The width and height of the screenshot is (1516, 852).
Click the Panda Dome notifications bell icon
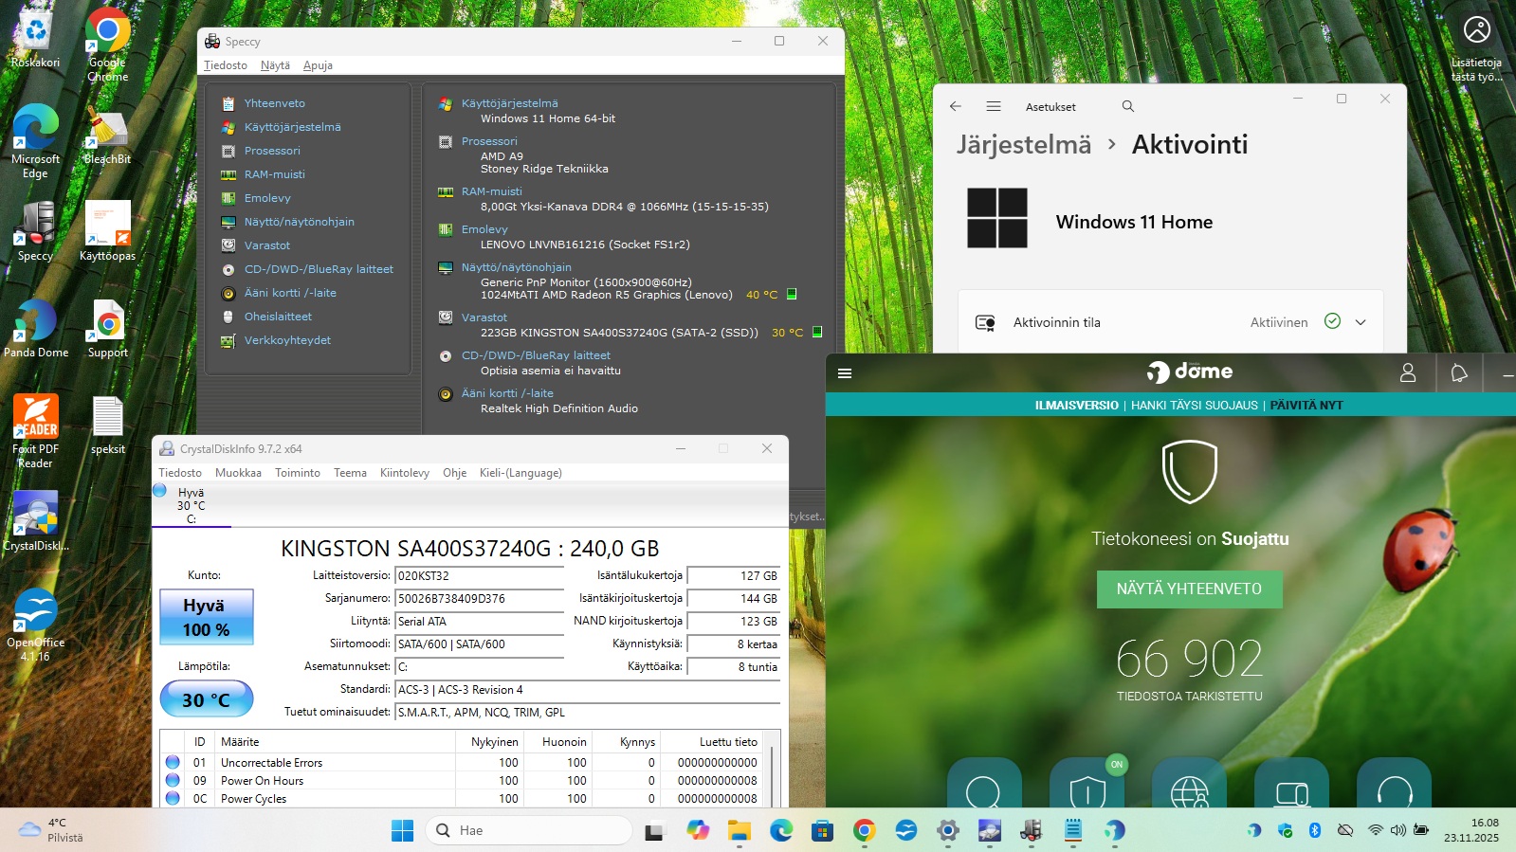1459,373
